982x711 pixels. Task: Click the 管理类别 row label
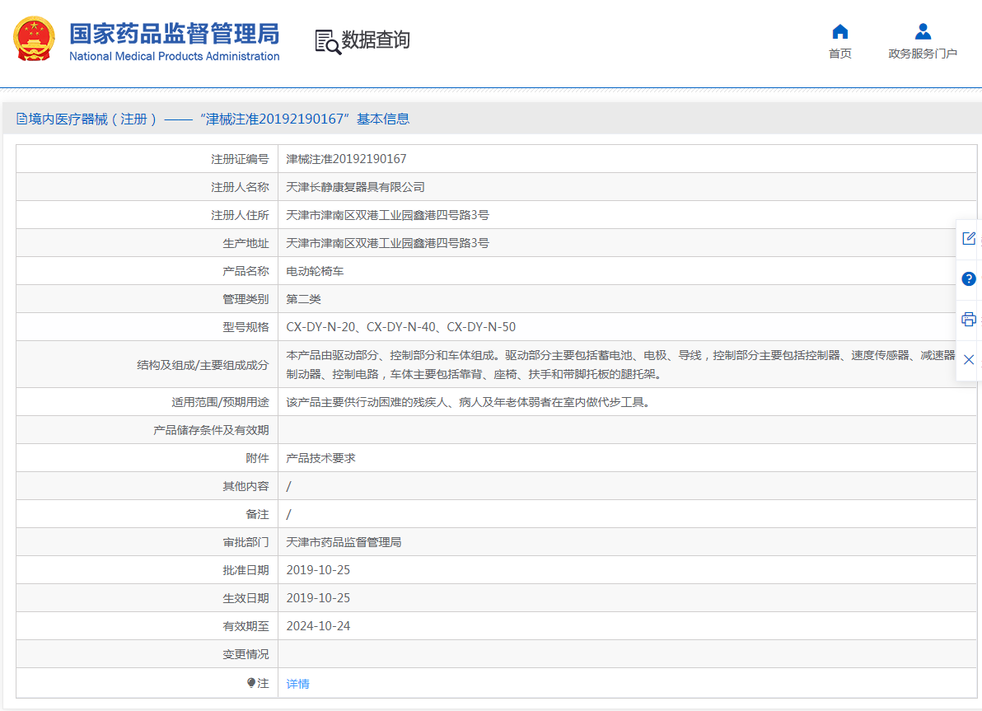click(x=245, y=299)
